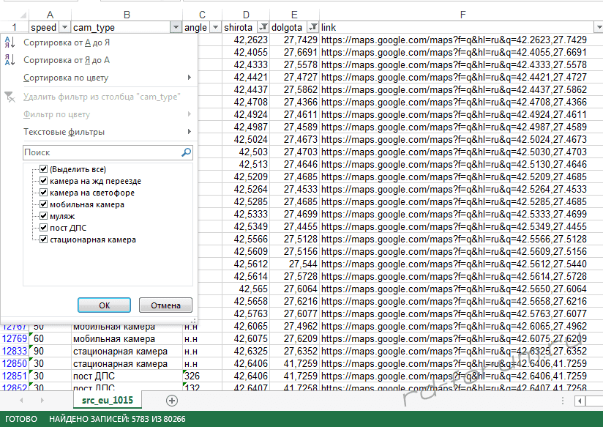This screenshot has height=427, width=603.
Task: Choose "Сортировка от Я до А"
Action: point(67,60)
